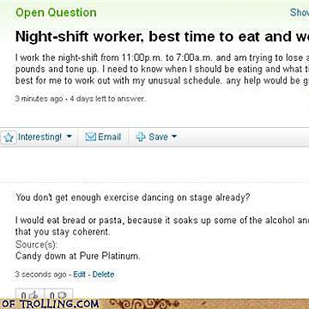Edit the posted answer
This screenshot has height=309, width=309.
[79, 275]
